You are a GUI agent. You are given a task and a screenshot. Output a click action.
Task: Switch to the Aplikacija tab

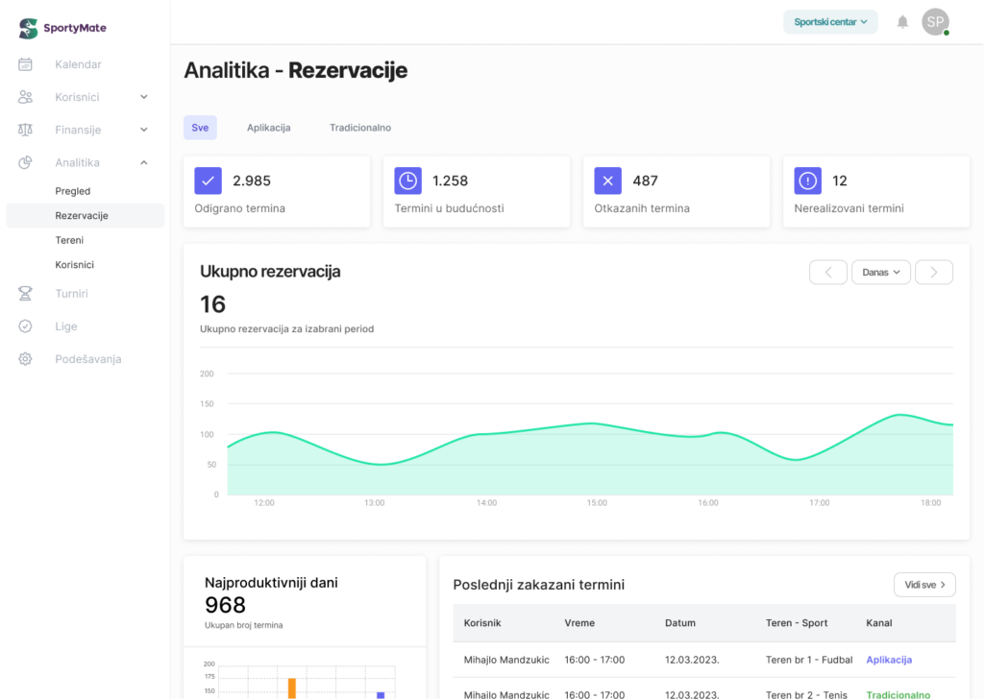pos(269,128)
